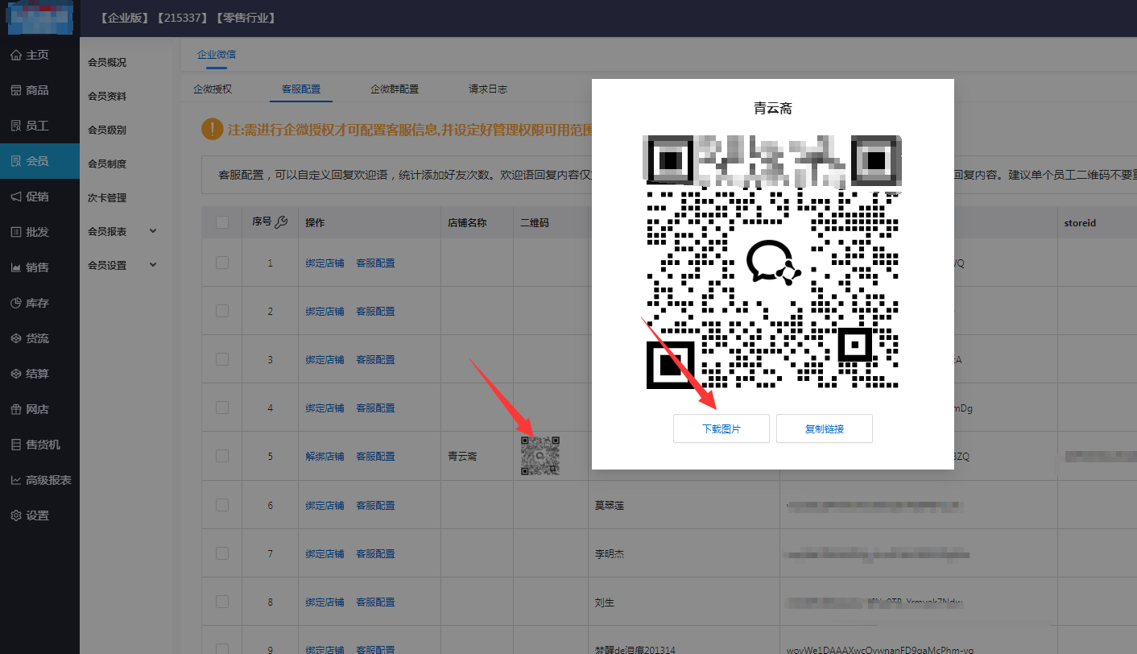The height and width of the screenshot is (654, 1137).
Task: Open 销售 in the left sidebar
Action: click(39, 267)
